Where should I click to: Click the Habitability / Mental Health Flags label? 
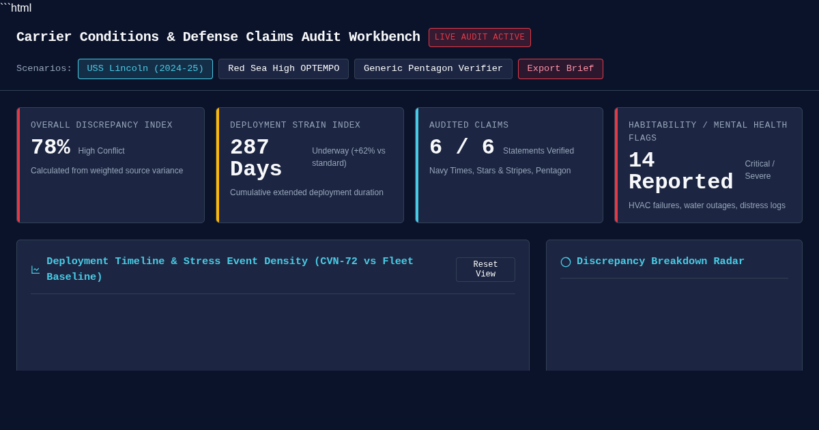[708, 132]
